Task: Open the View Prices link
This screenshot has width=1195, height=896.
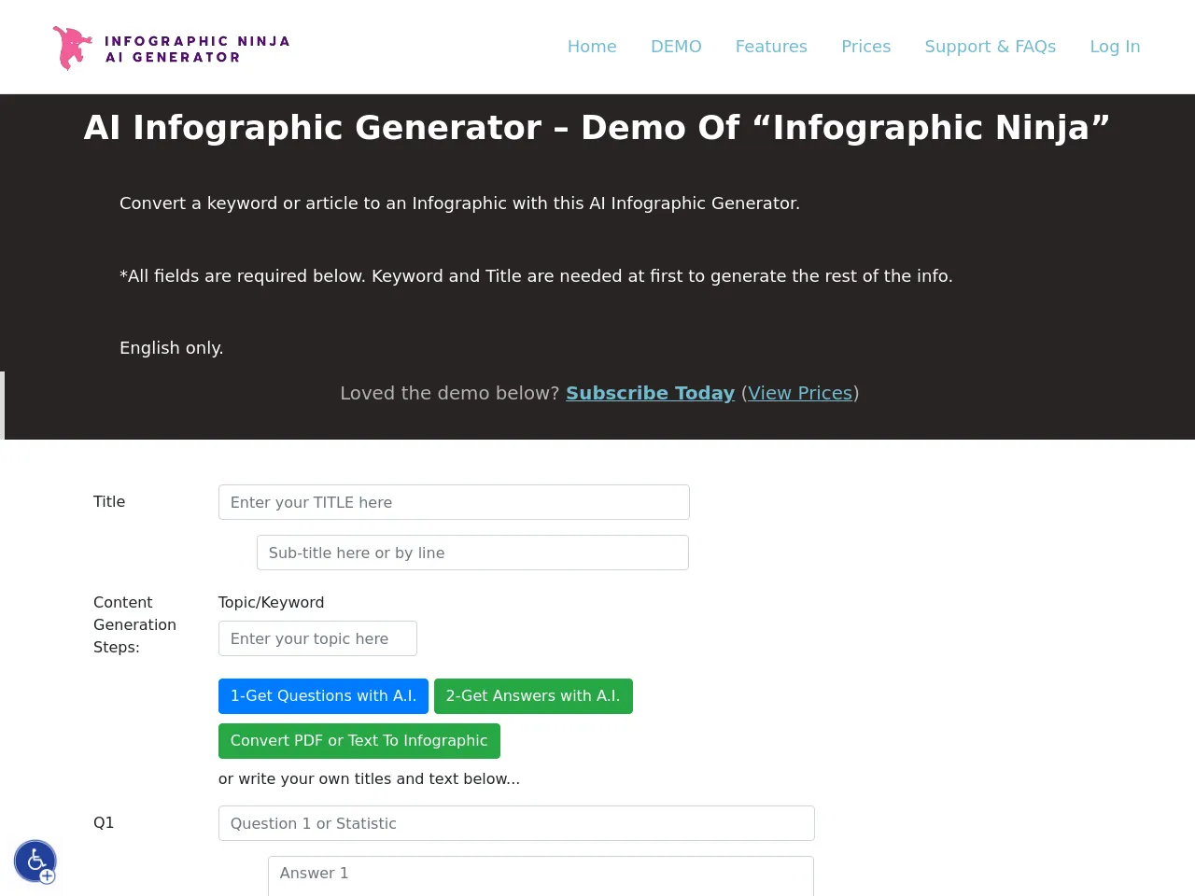Action: point(800,393)
